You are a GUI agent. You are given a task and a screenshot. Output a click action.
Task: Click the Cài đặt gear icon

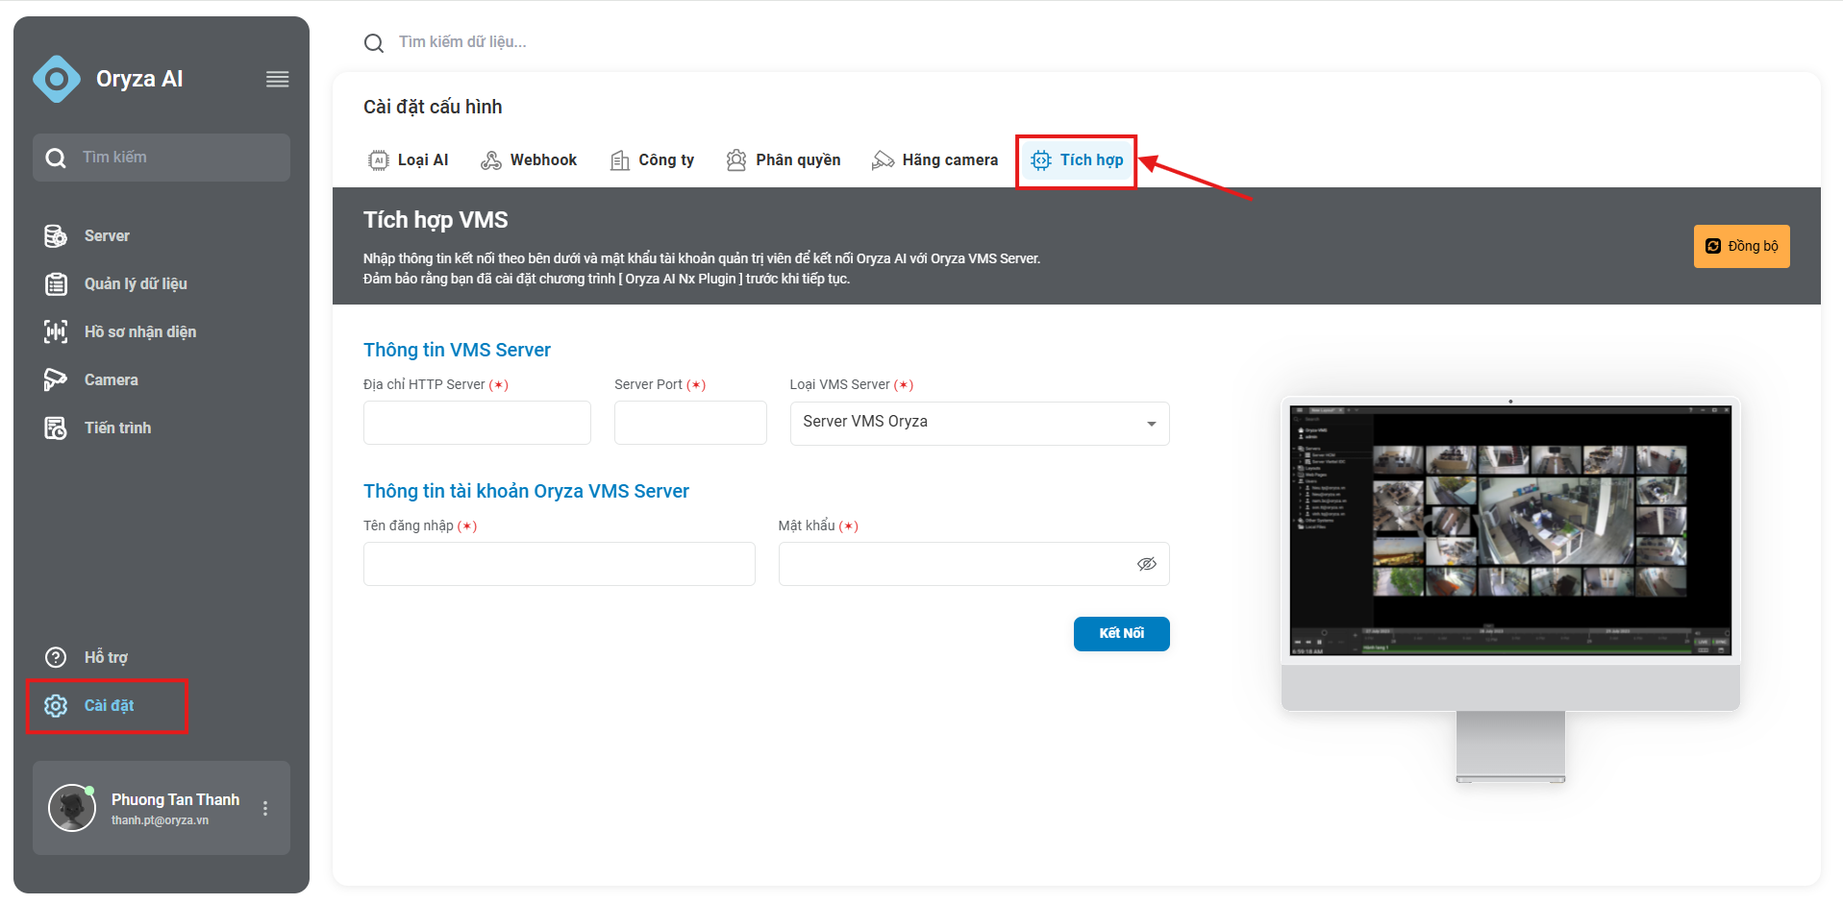(56, 706)
